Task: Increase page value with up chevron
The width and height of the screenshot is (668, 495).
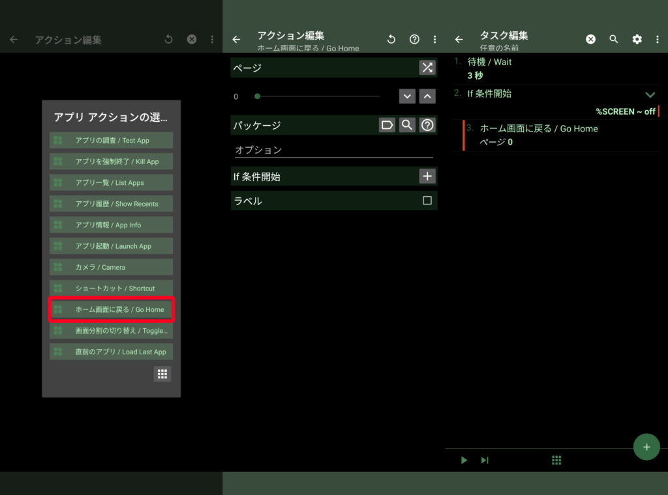Action: 427,96
